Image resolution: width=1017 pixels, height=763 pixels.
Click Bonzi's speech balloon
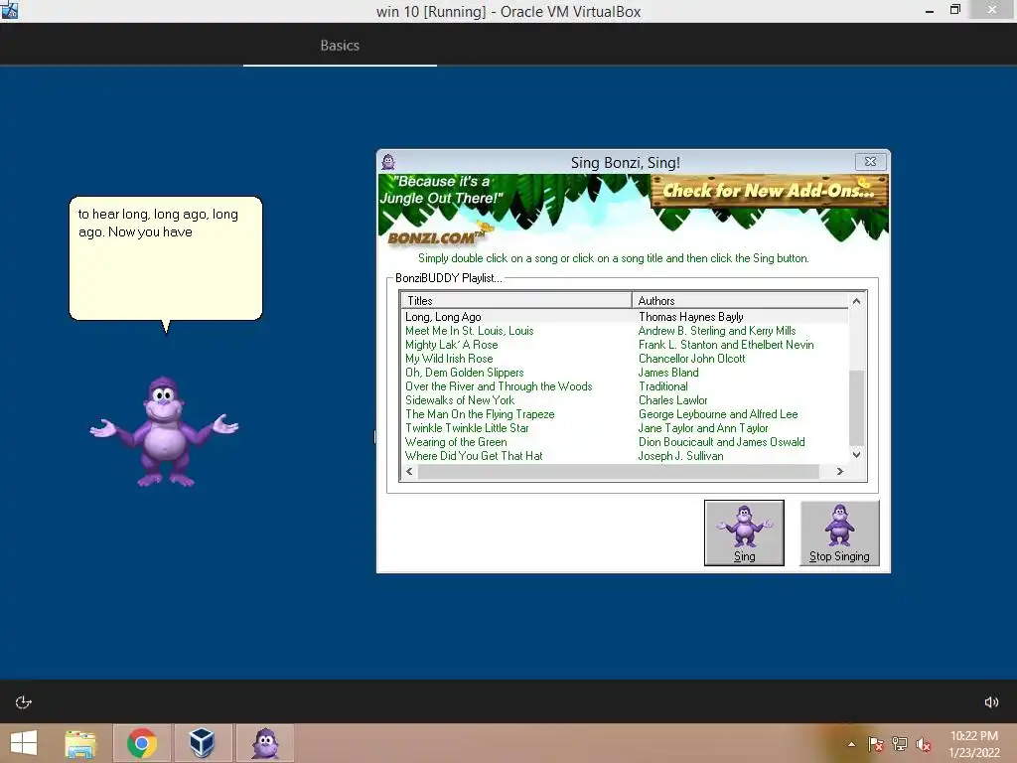tap(166, 259)
